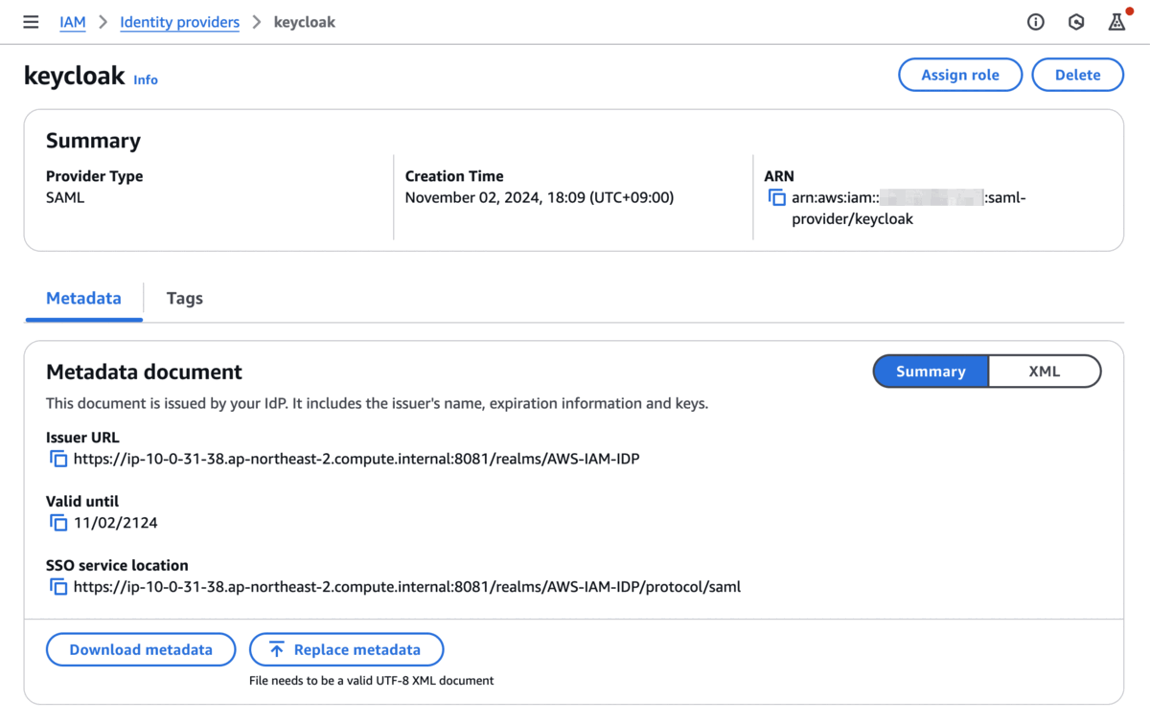
Task: Click the keycloak breadcrumb text
Action: click(305, 22)
